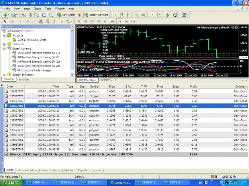Switch to W1 timeframe
This screenshot has height=186, width=249.
pos(126,21)
